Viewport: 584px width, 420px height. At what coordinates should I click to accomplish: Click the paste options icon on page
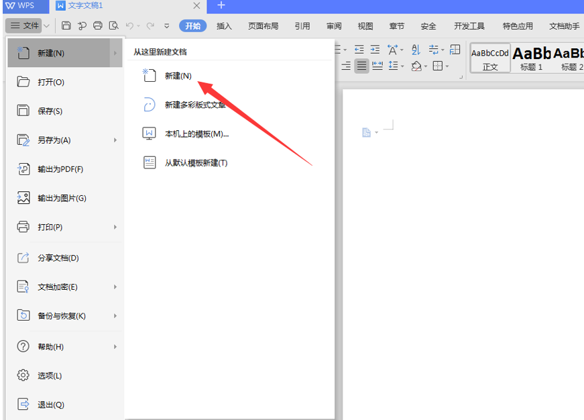click(367, 132)
